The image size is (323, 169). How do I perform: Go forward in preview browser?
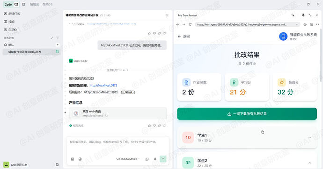tap(184, 24)
